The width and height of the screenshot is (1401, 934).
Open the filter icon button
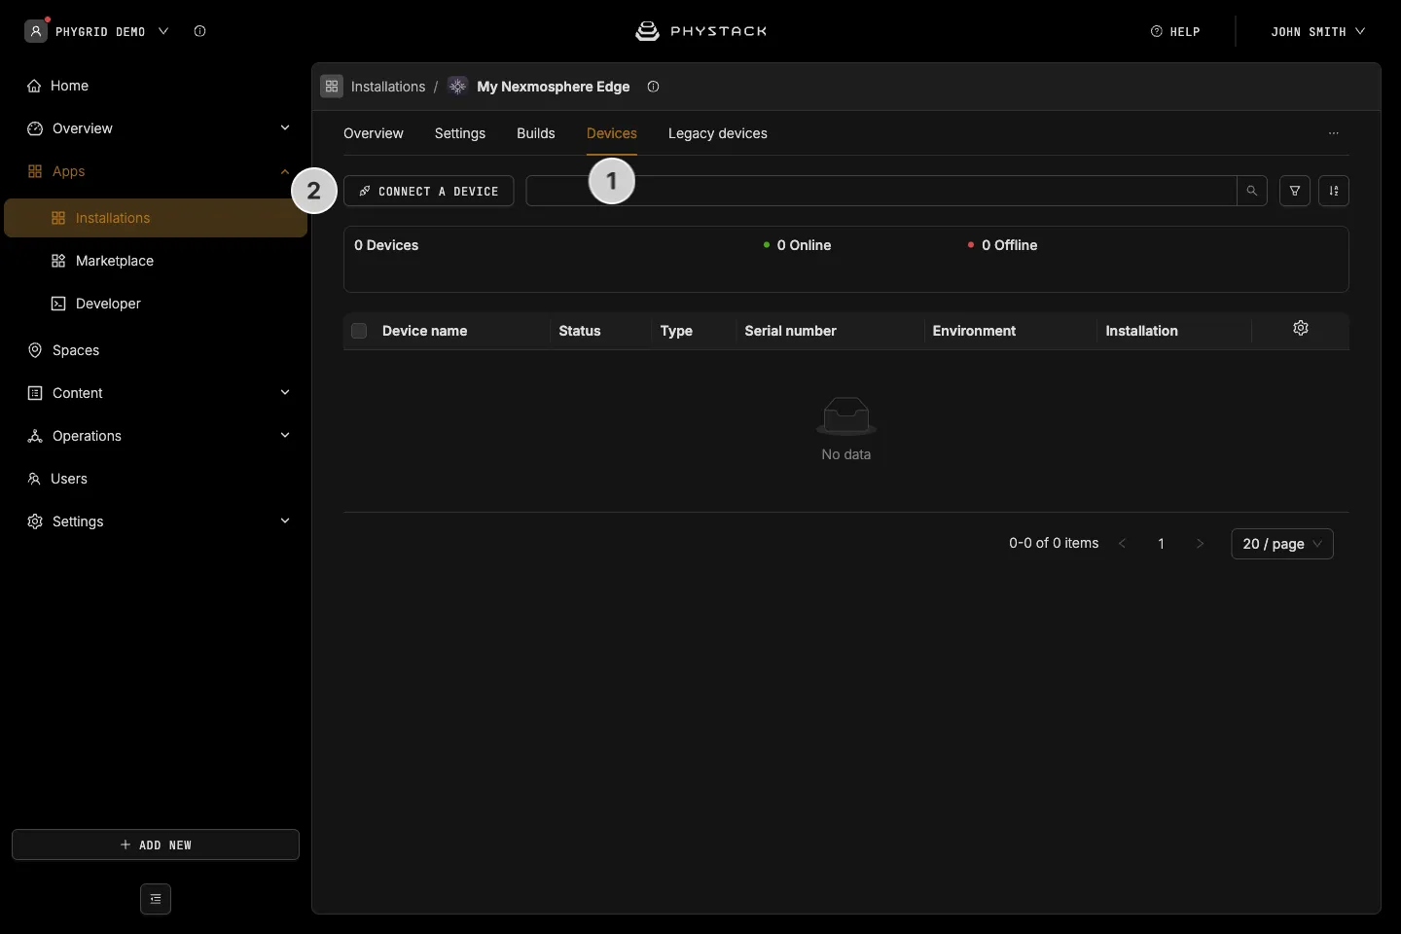(1295, 191)
